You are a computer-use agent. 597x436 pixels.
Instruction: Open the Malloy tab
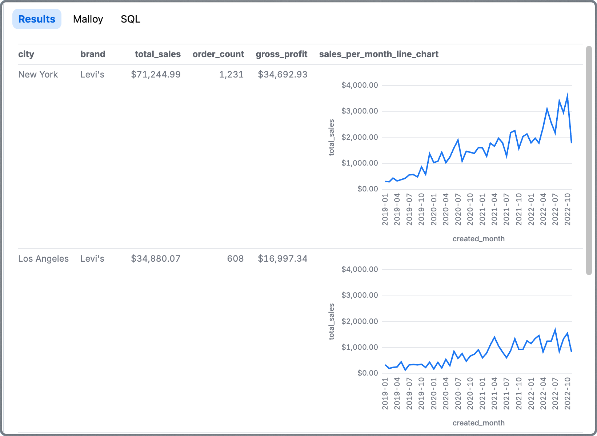(88, 19)
